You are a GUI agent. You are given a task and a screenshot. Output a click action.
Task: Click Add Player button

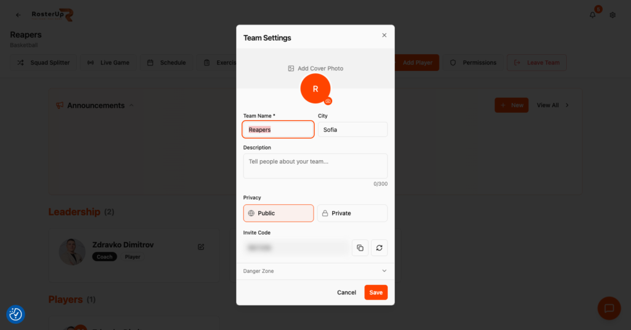tap(417, 63)
